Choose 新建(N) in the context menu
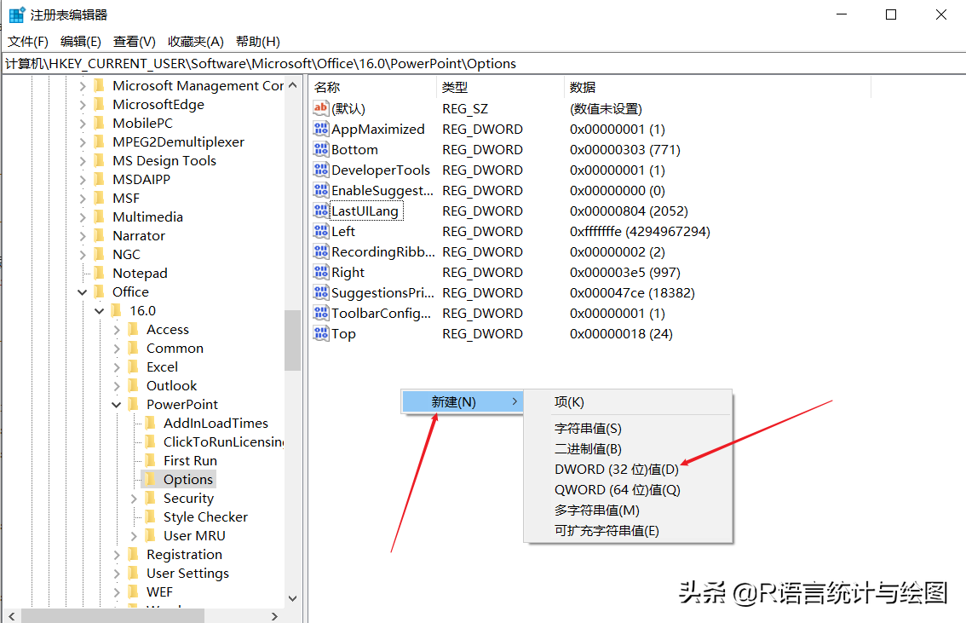 point(463,401)
